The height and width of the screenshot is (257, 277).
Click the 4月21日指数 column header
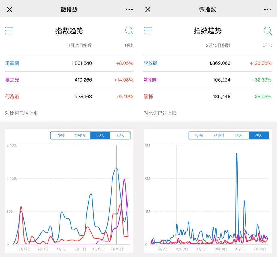(x=80, y=45)
